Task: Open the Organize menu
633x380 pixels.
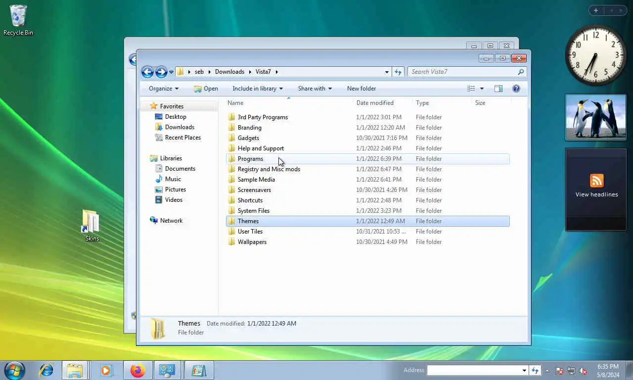Action: 164,89
